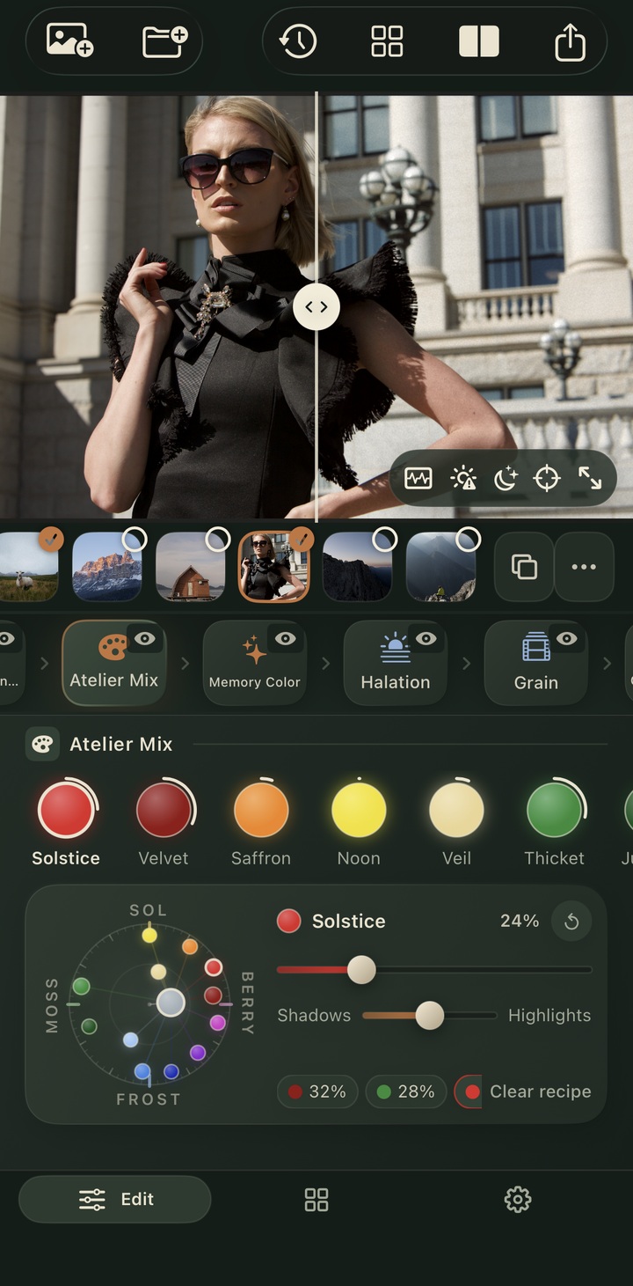Select the Solstice color swatch
Viewport: 633px width, 1286px height.
(x=66, y=810)
